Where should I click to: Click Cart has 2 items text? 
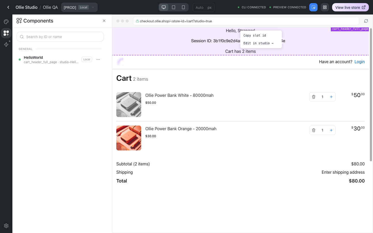click(240, 51)
